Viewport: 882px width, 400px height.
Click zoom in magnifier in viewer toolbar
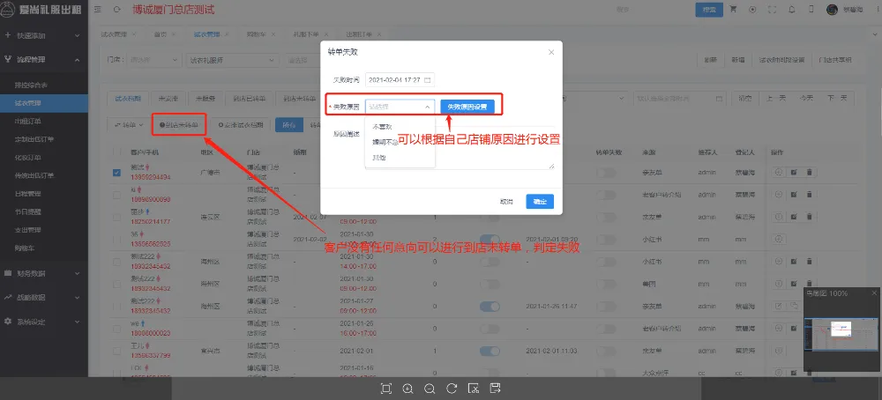pyautogui.click(x=407, y=389)
